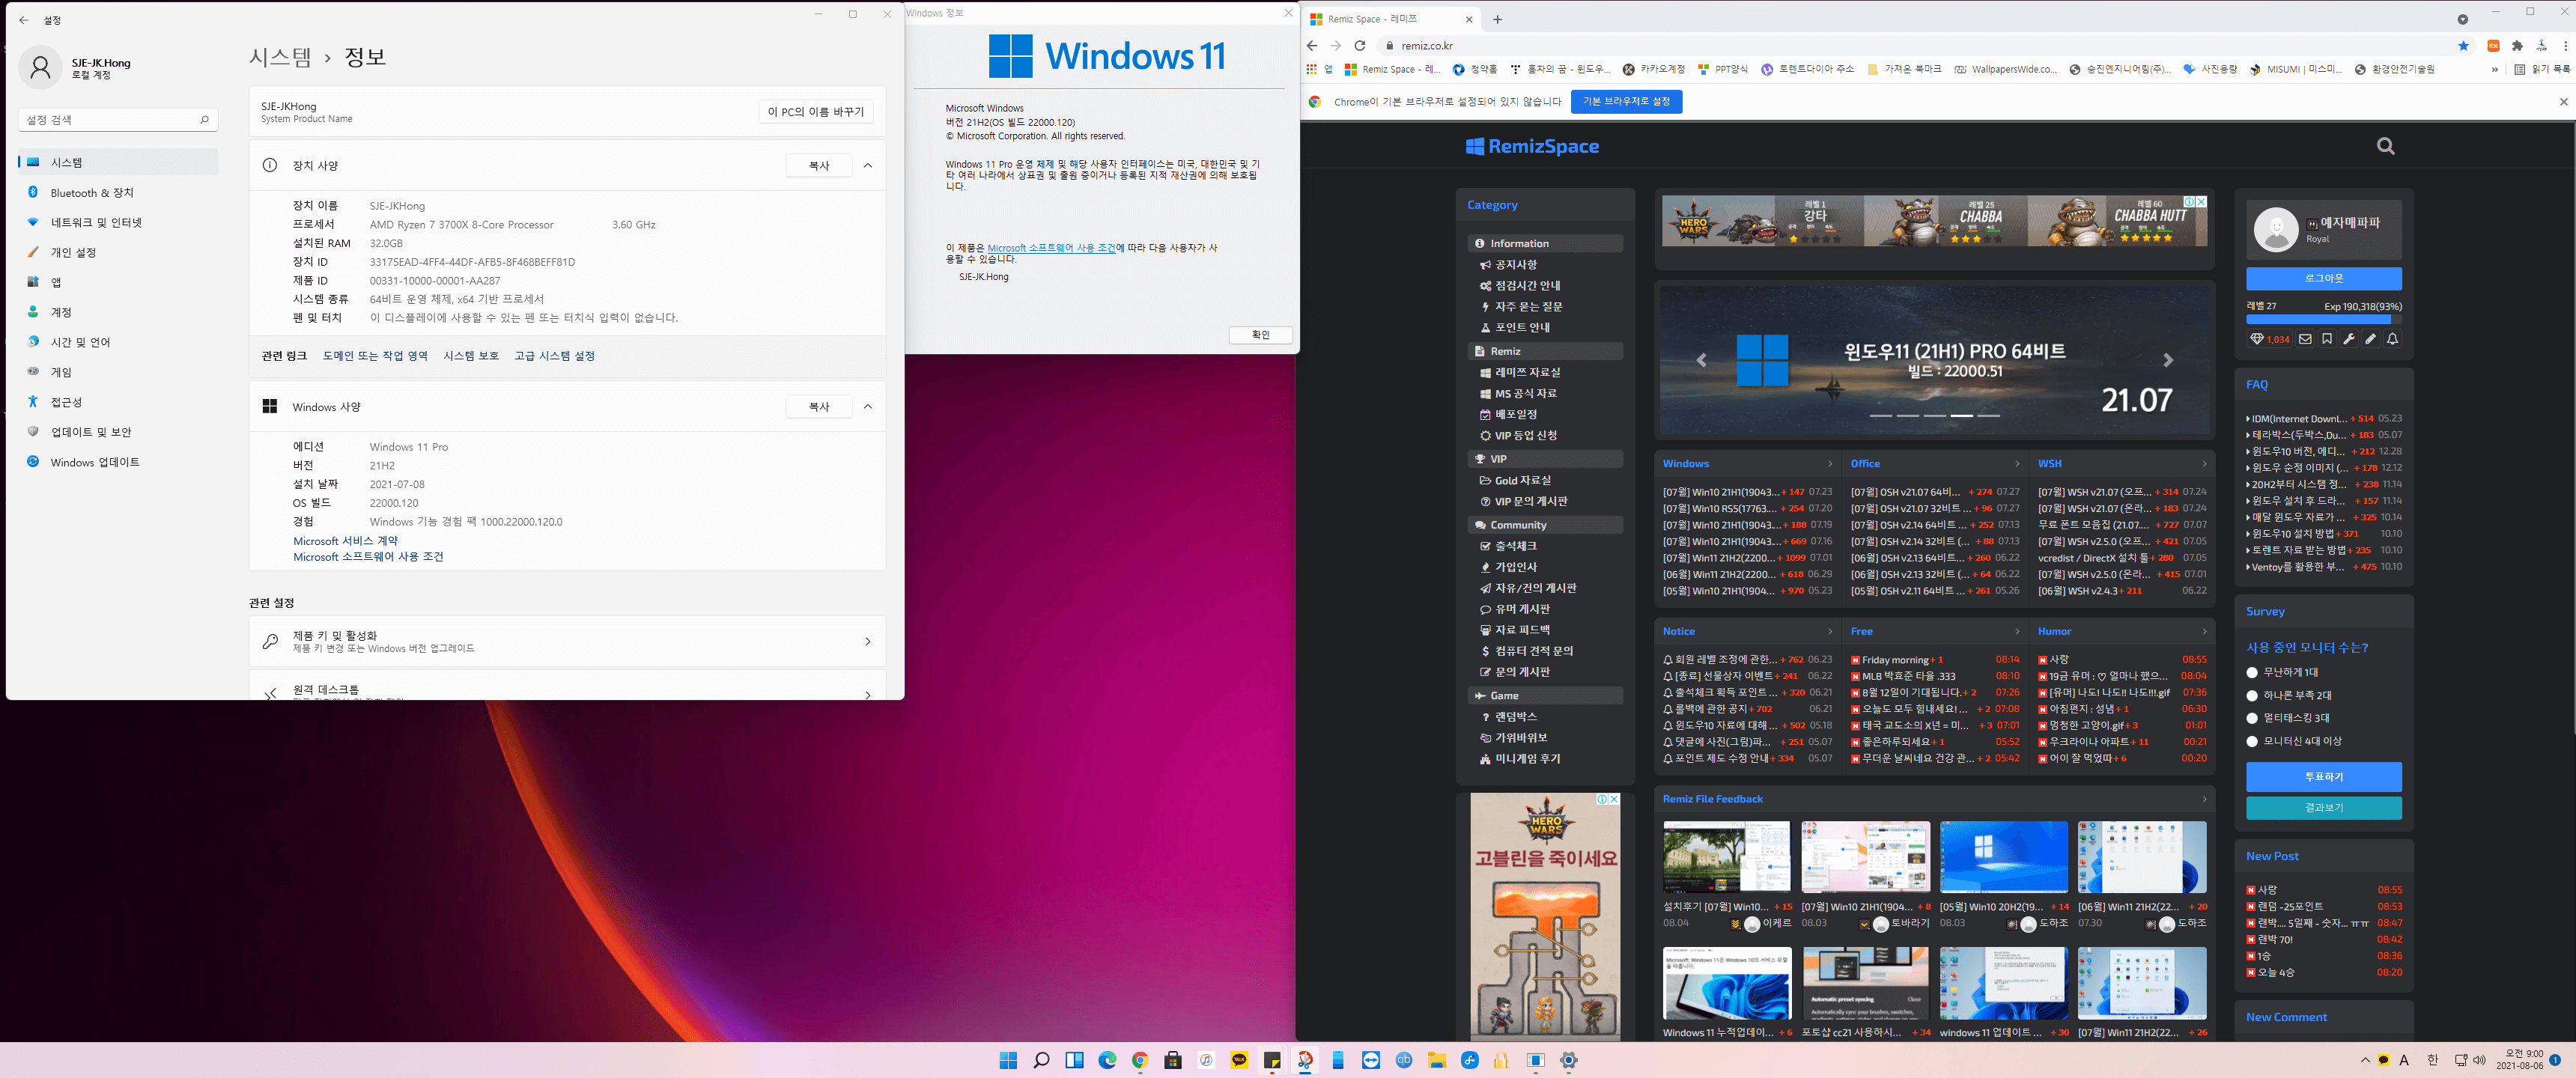The image size is (2576, 1078).
Task: Expand the Humor board arrow
Action: tap(2204, 632)
